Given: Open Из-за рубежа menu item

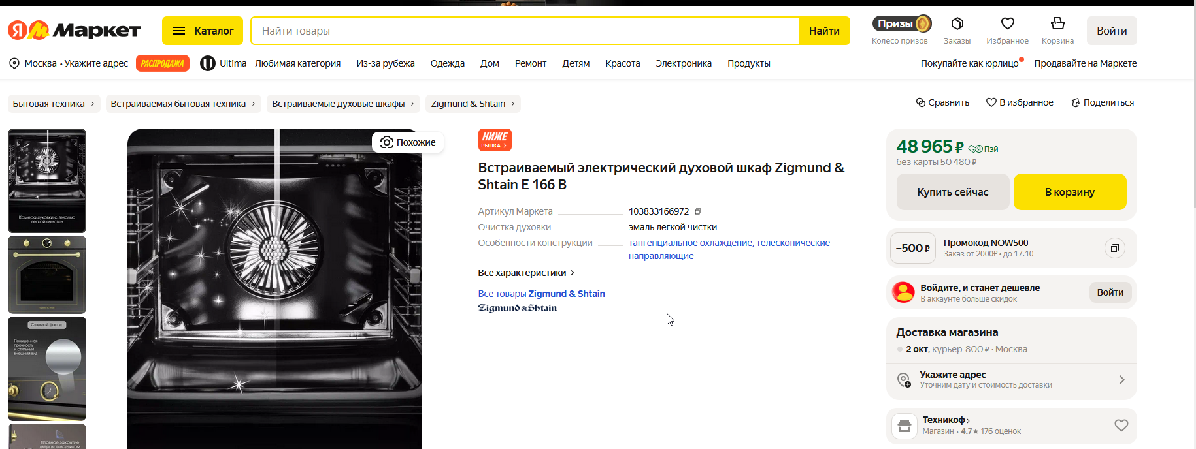Looking at the screenshot, I should coord(386,63).
